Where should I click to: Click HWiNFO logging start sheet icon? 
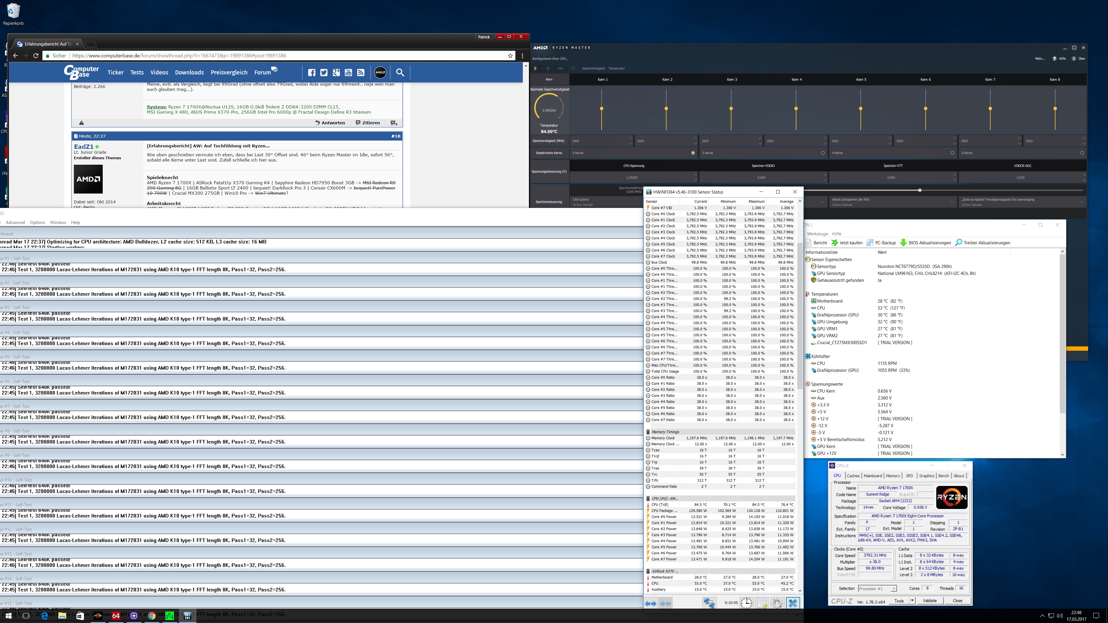click(762, 603)
